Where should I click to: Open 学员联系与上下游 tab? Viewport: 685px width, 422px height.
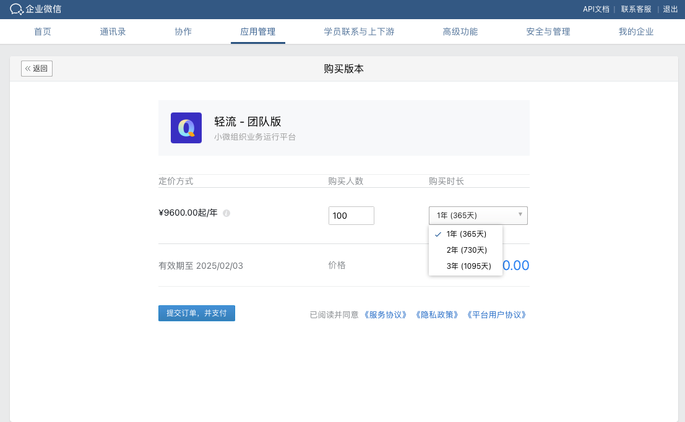coord(359,32)
